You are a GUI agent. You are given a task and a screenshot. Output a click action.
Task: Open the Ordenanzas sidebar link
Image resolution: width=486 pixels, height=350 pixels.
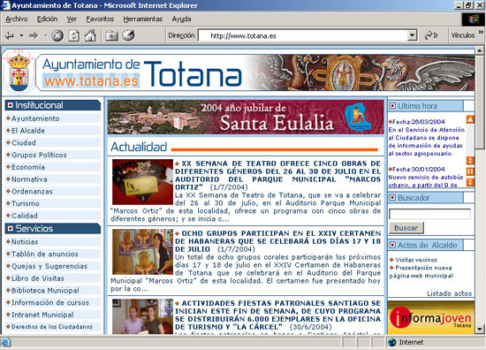(x=32, y=191)
